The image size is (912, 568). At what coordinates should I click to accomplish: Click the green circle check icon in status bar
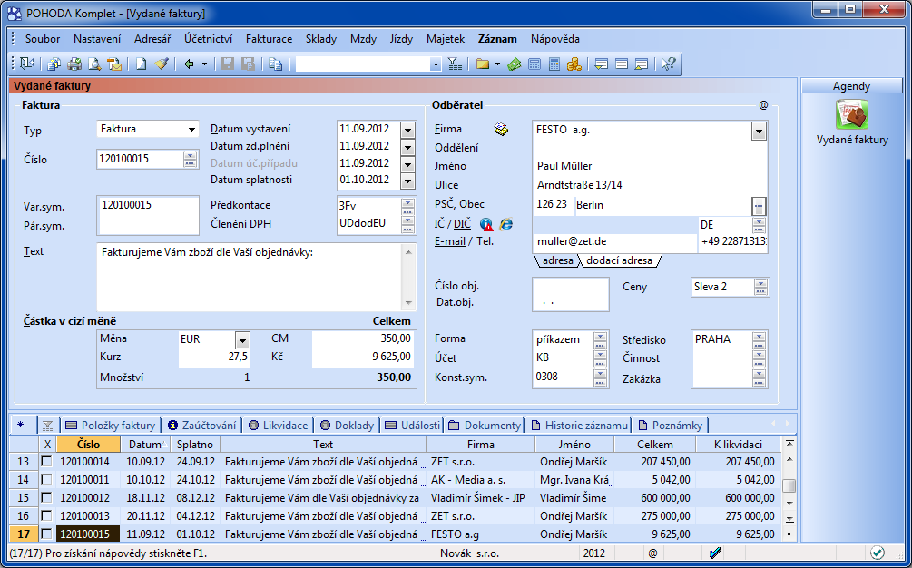click(878, 553)
